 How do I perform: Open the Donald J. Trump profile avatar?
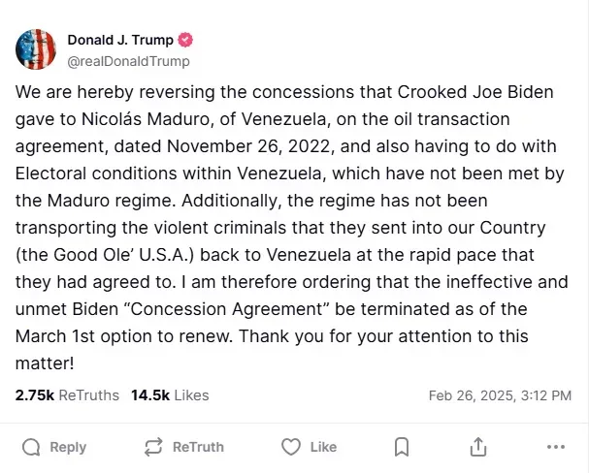point(34,48)
